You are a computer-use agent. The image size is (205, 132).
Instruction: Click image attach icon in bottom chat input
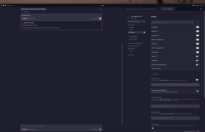(97, 129)
